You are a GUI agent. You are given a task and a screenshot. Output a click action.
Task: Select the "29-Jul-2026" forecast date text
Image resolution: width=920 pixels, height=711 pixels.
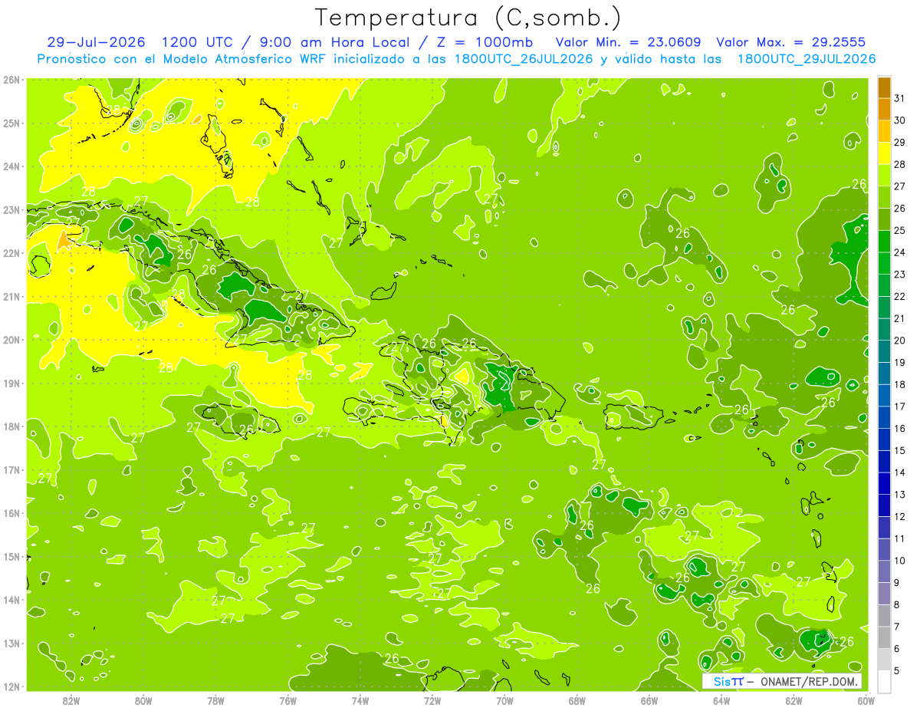coord(96,42)
